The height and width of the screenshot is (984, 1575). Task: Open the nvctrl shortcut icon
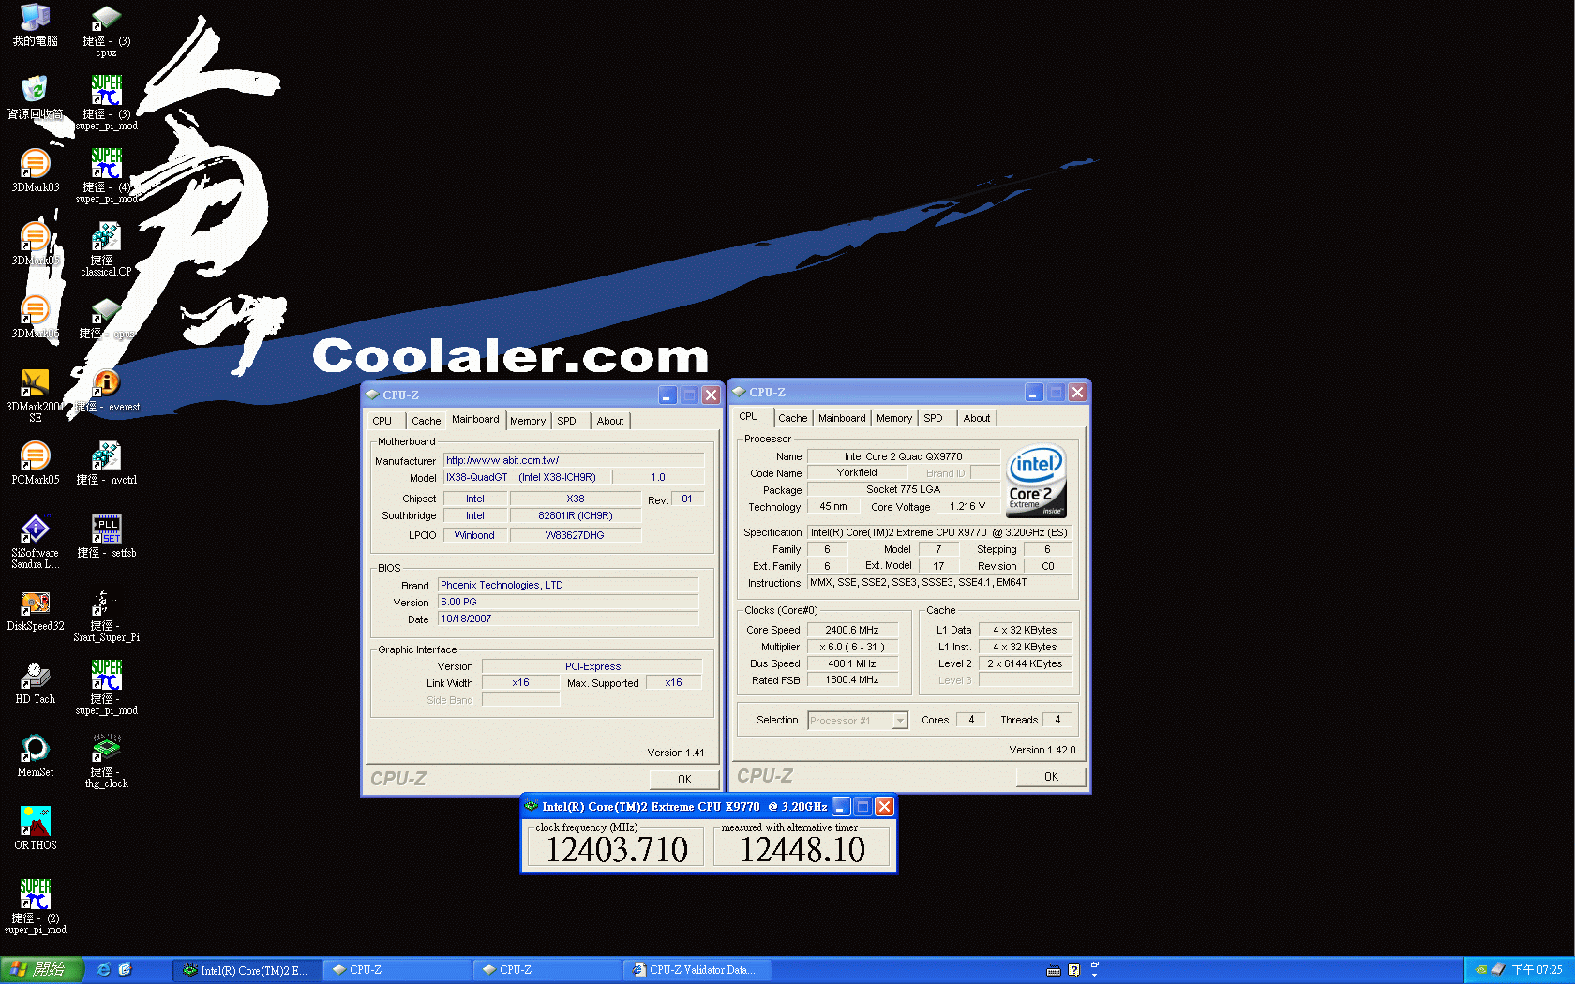(x=106, y=464)
